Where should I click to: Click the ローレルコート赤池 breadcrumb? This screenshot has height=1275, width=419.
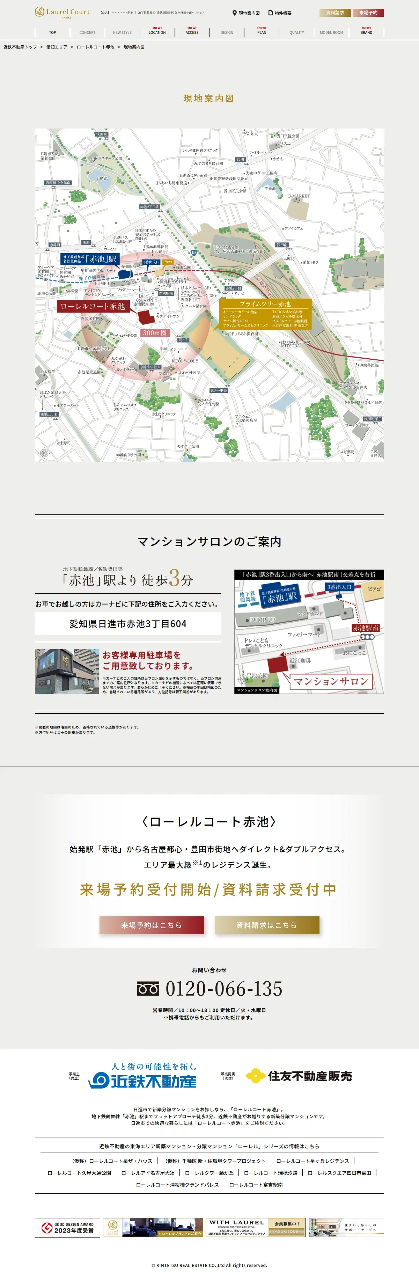click(95, 47)
